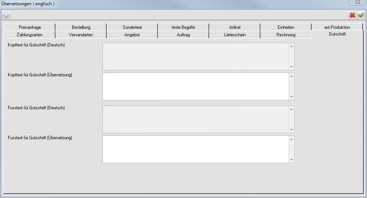The width and height of the screenshot is (367, 198).
Task: Close the Übersetzungen window
Action: [x=358, y=2]
